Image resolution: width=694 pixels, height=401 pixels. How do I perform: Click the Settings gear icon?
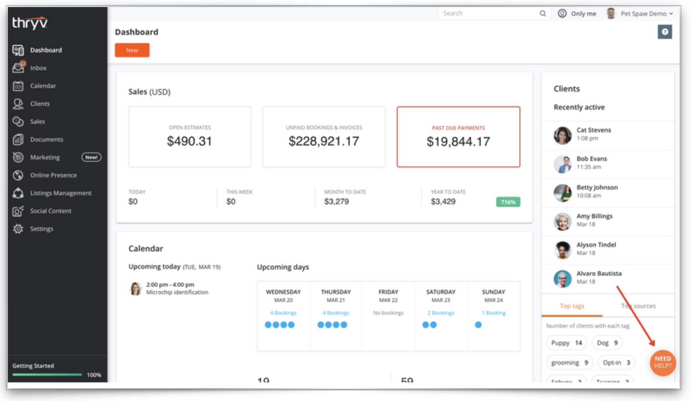(18, 229)
